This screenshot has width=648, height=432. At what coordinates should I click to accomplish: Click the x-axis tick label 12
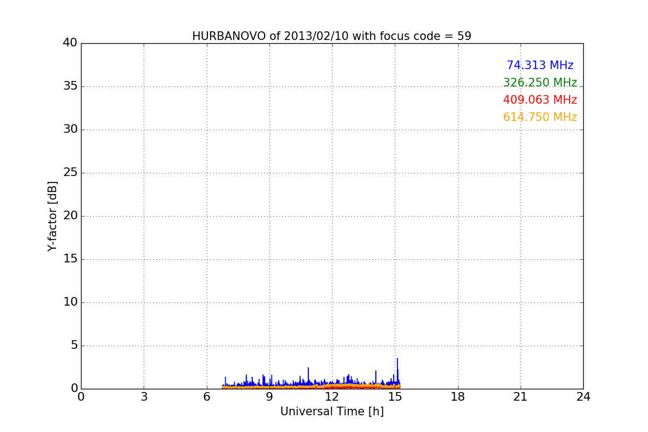[x=332, y=397]
